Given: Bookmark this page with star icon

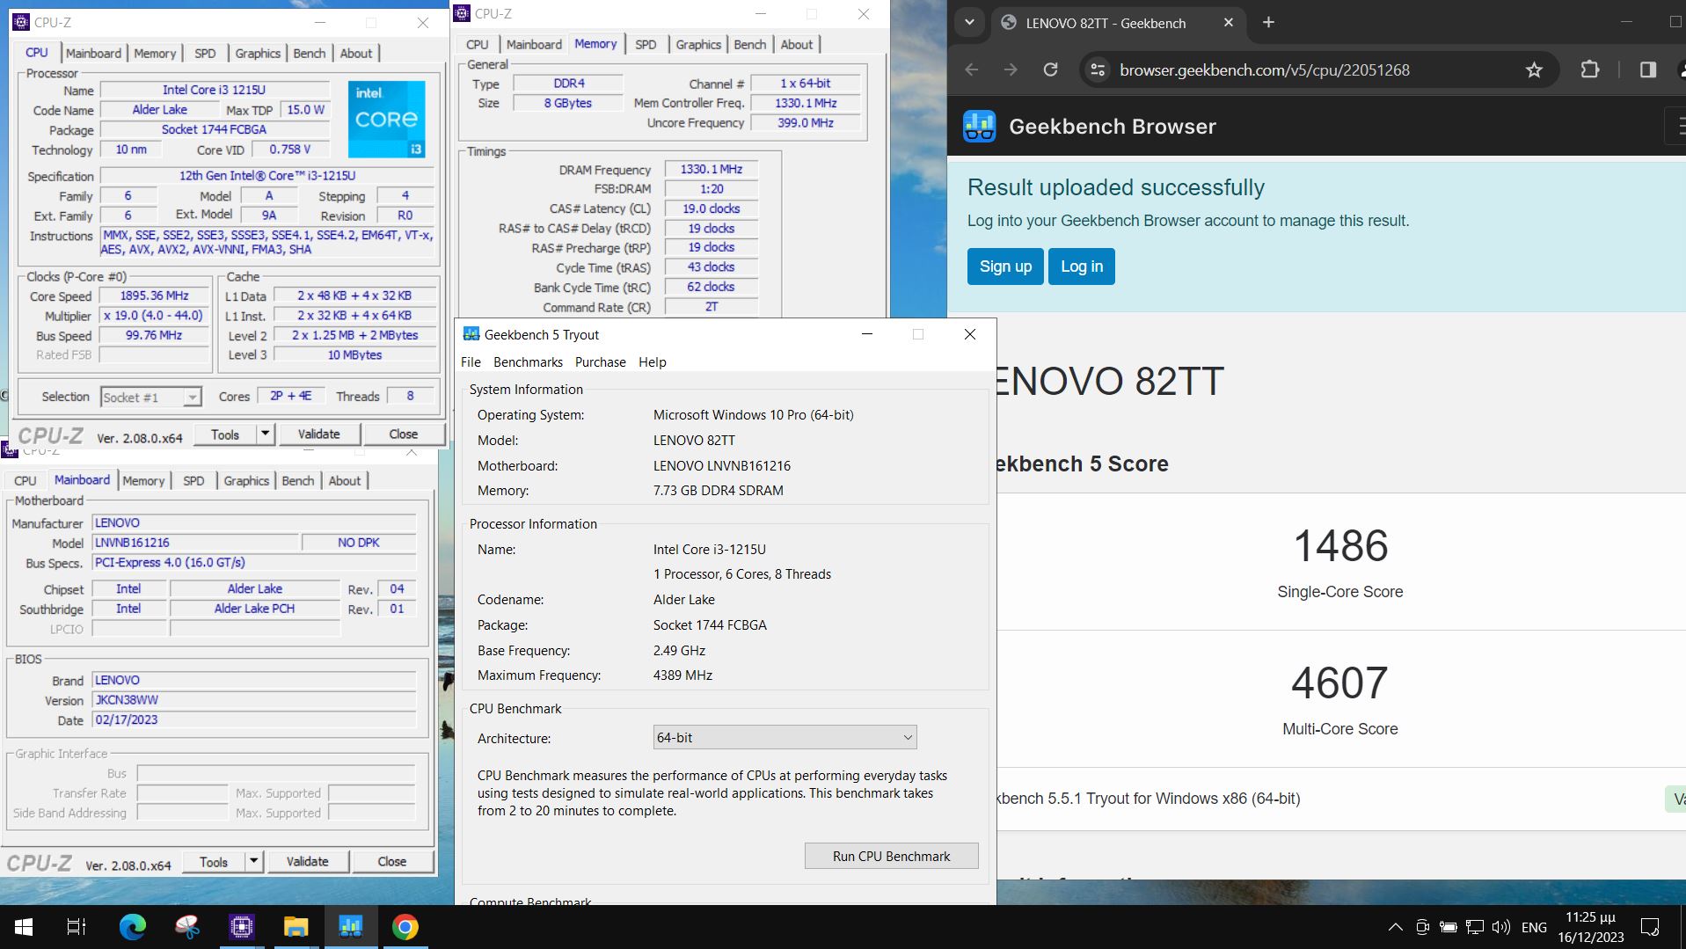Looking at the screenshot, I should (1534, 69).
